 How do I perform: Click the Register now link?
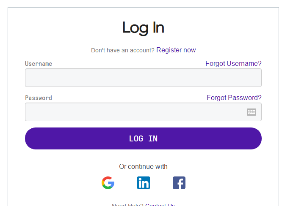tap(176, 50)
